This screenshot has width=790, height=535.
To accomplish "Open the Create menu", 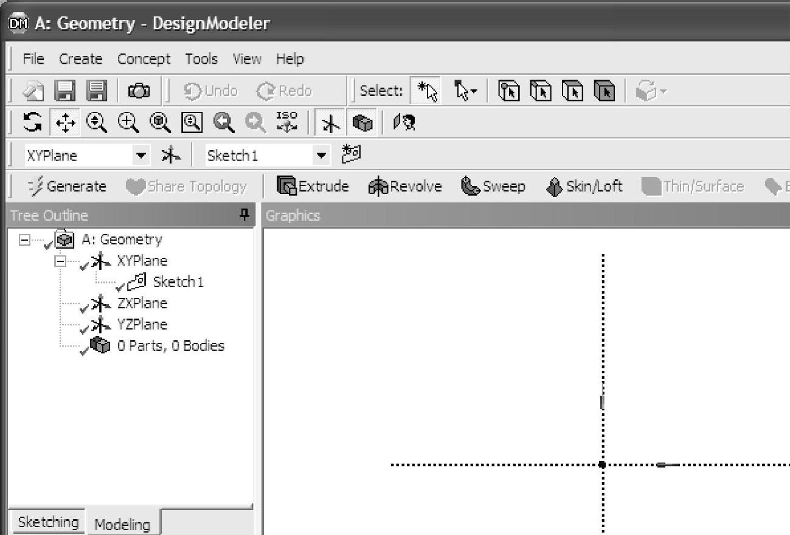I will coord(80,59).
